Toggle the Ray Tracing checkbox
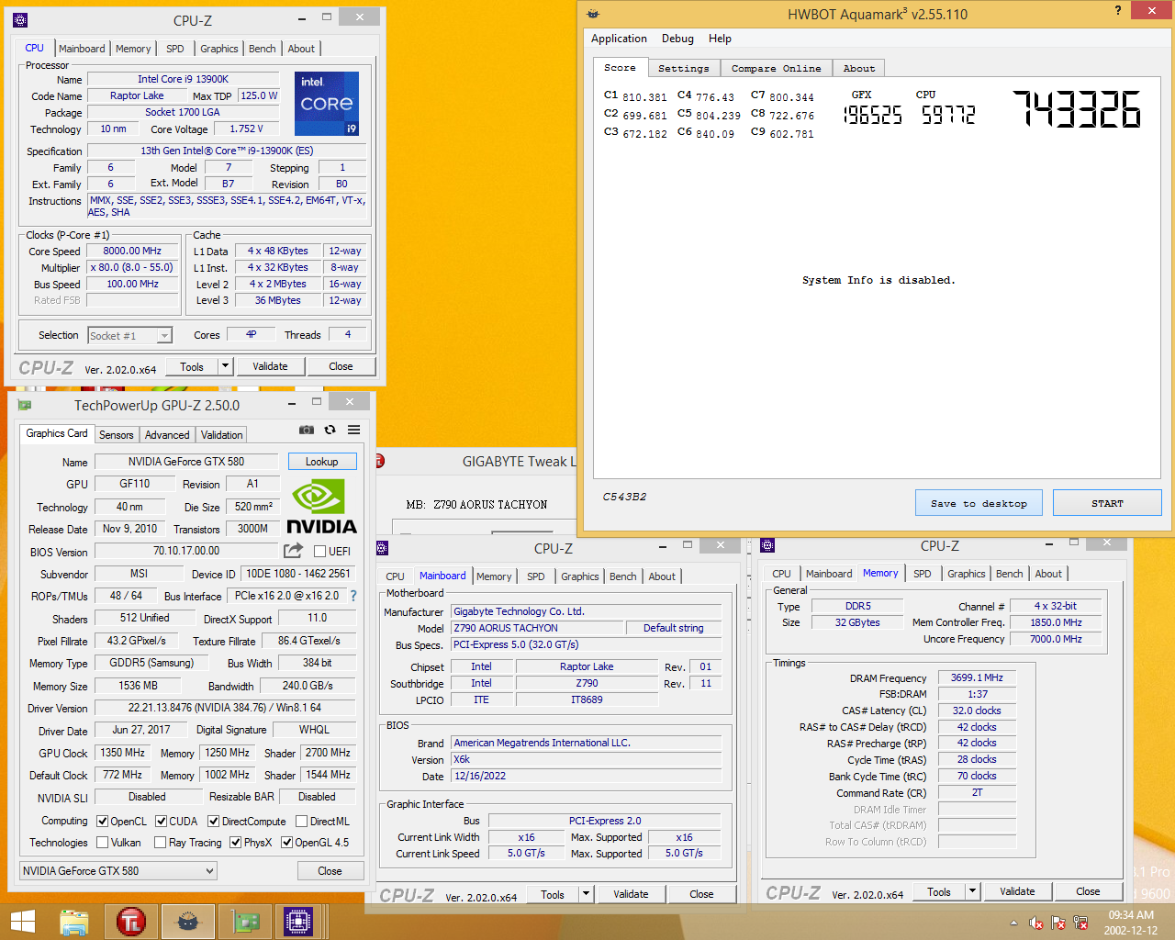 (160, 842)
